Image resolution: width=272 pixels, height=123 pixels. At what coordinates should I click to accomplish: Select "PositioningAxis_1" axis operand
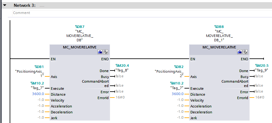[30, 73]
